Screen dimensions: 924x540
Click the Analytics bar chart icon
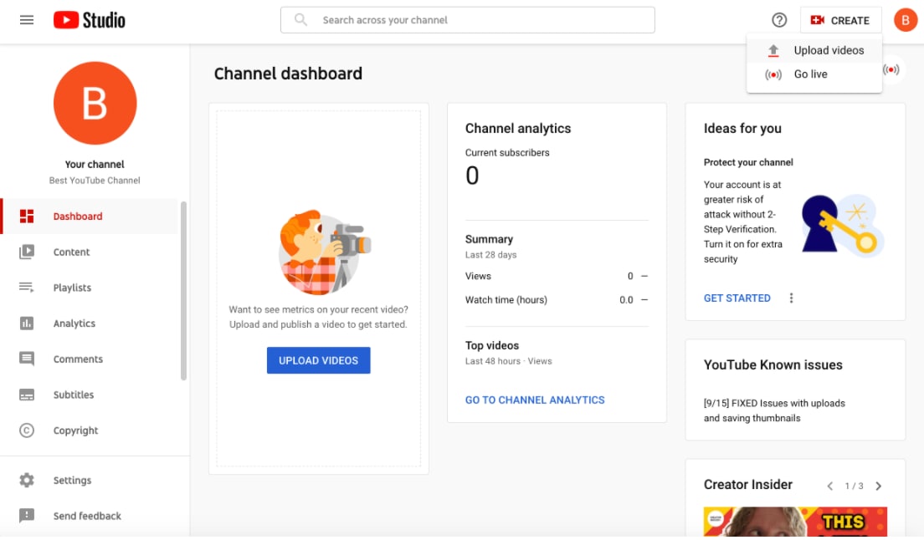pyautogui.click(x=27, y=323)
